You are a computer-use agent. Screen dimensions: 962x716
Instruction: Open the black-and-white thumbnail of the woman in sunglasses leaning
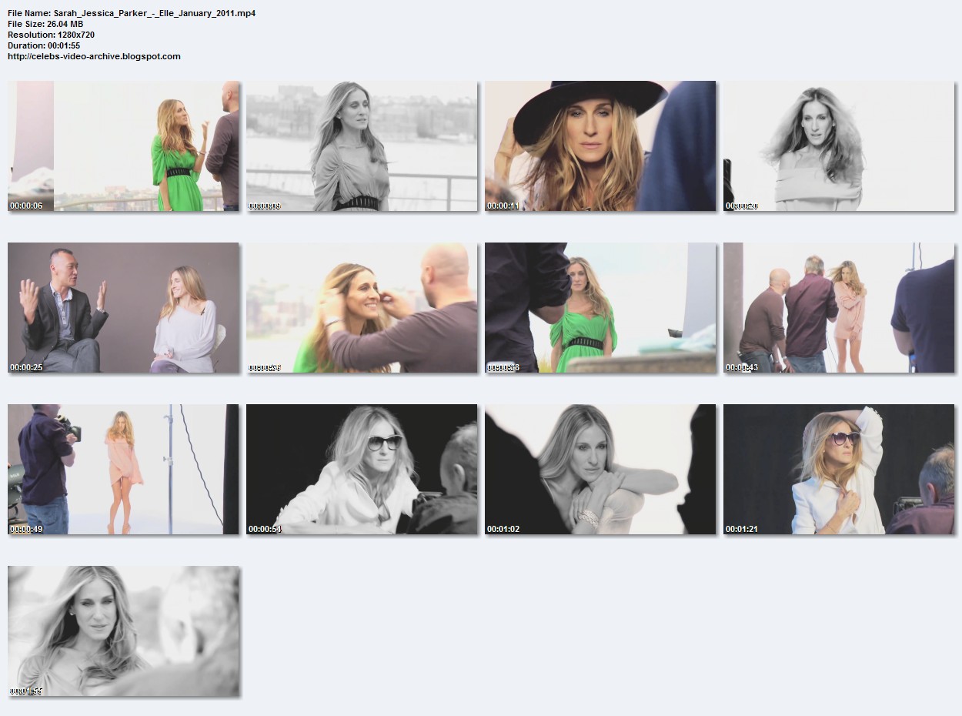click(x=362, y=470)
